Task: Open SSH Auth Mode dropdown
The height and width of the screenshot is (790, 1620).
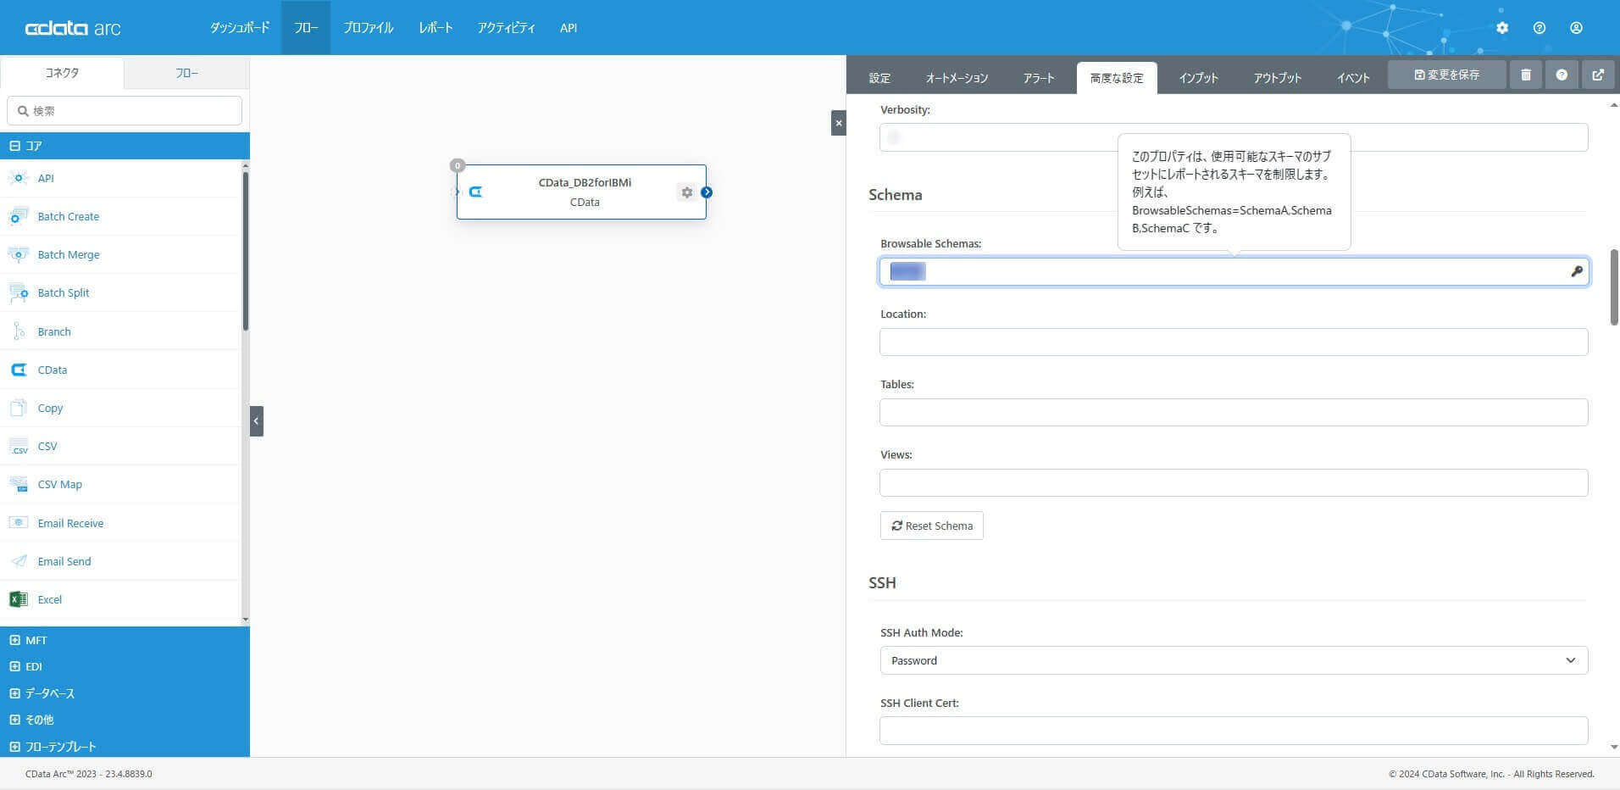Action: pyautogui.click(x=1234, y=660)
